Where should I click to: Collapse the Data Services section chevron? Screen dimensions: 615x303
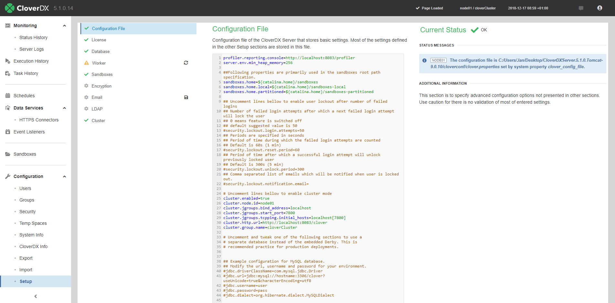click(64, 108)
